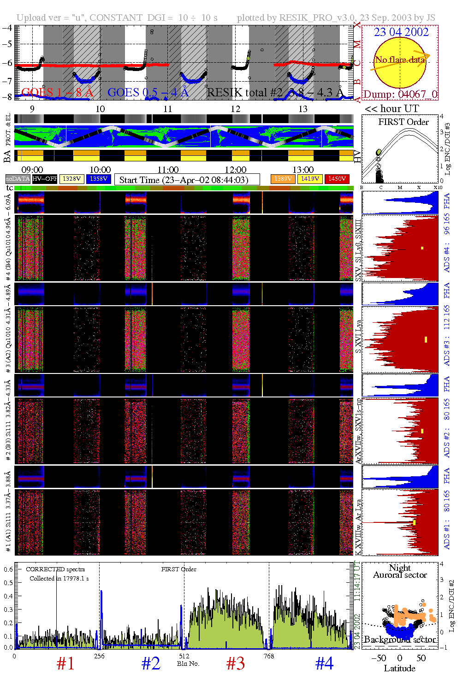The height and width of the screenshot is (681, 463).
Task: Select the red 1450V legend swatch
Action: [337, 179]
